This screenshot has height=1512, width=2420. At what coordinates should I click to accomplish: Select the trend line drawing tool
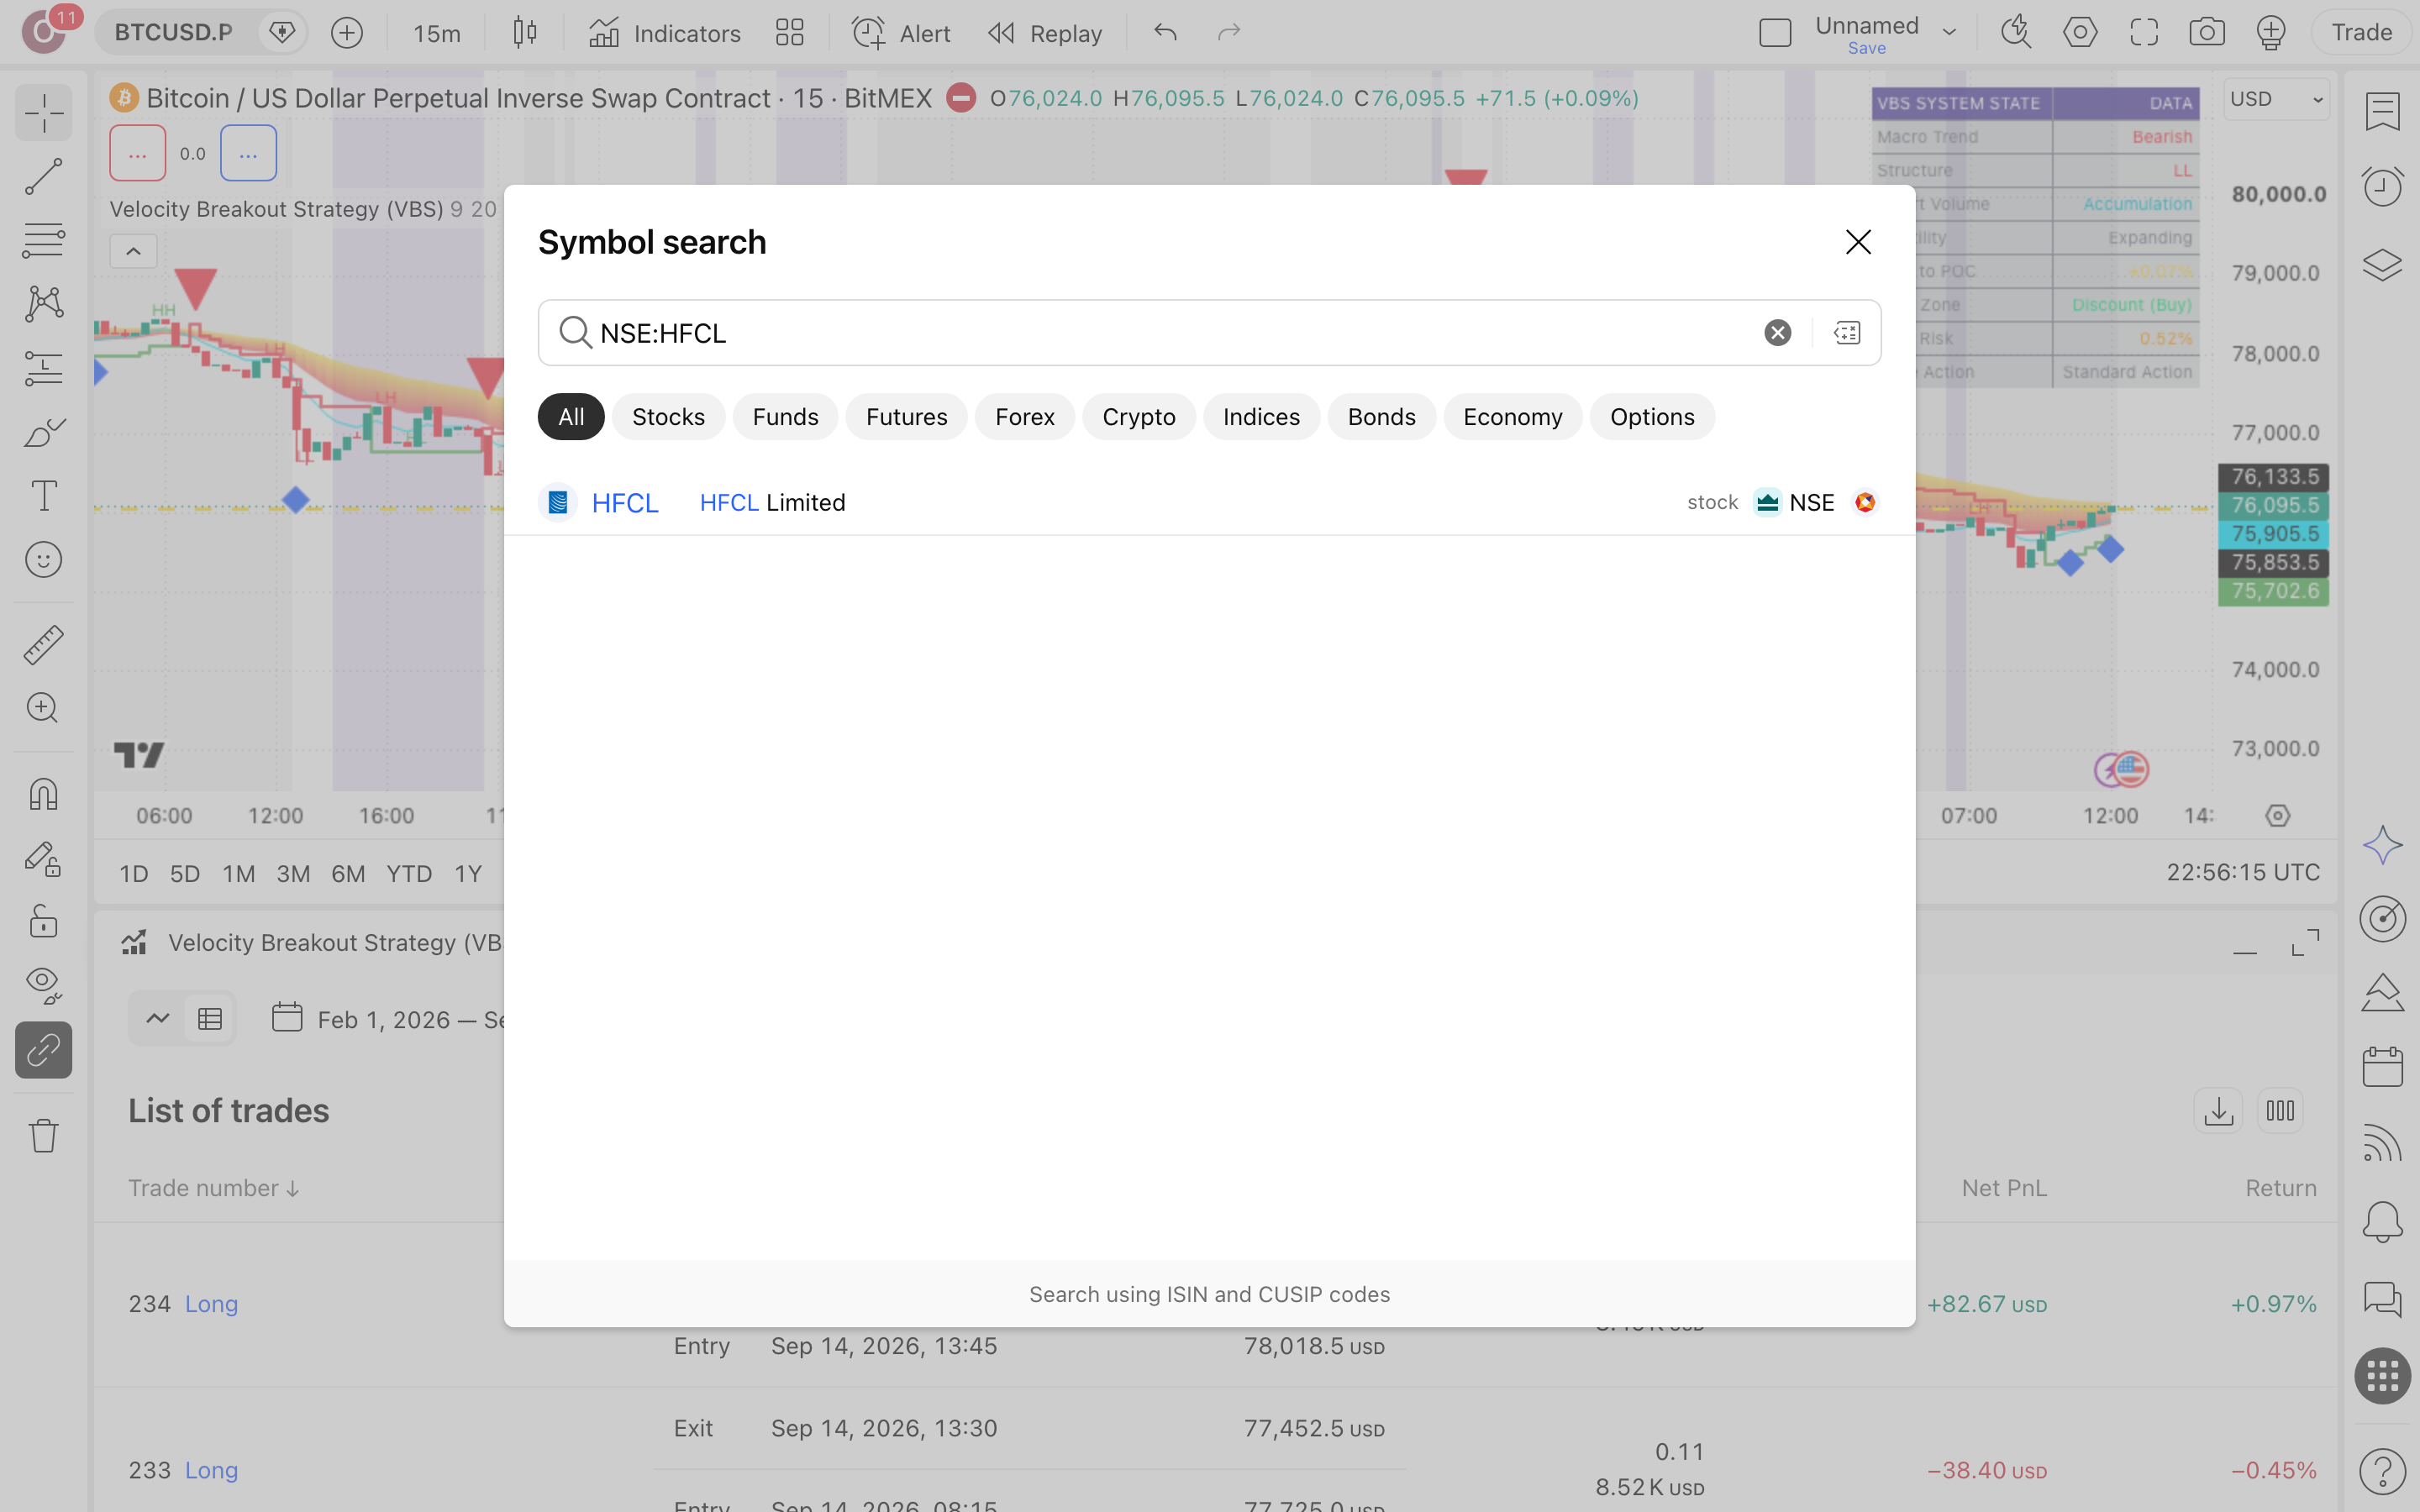coord(43,177)
